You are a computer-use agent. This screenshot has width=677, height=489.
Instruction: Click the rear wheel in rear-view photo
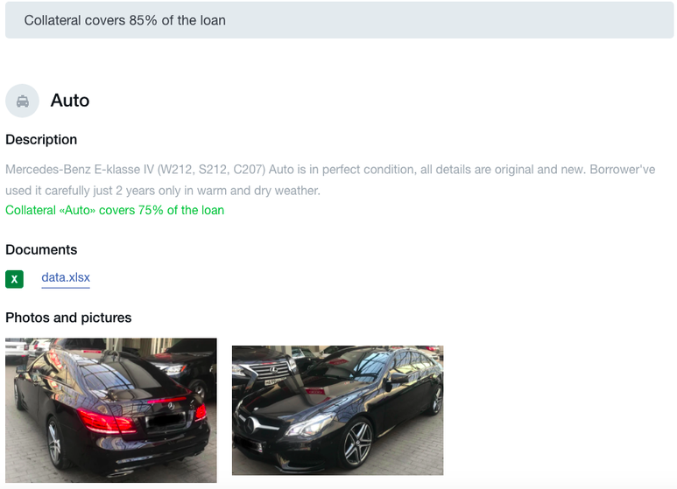coord(56,444)
